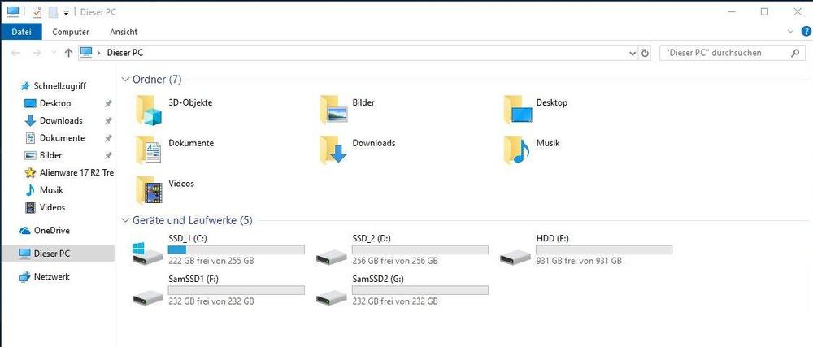Open the Musik folder icon

(517, 150)
